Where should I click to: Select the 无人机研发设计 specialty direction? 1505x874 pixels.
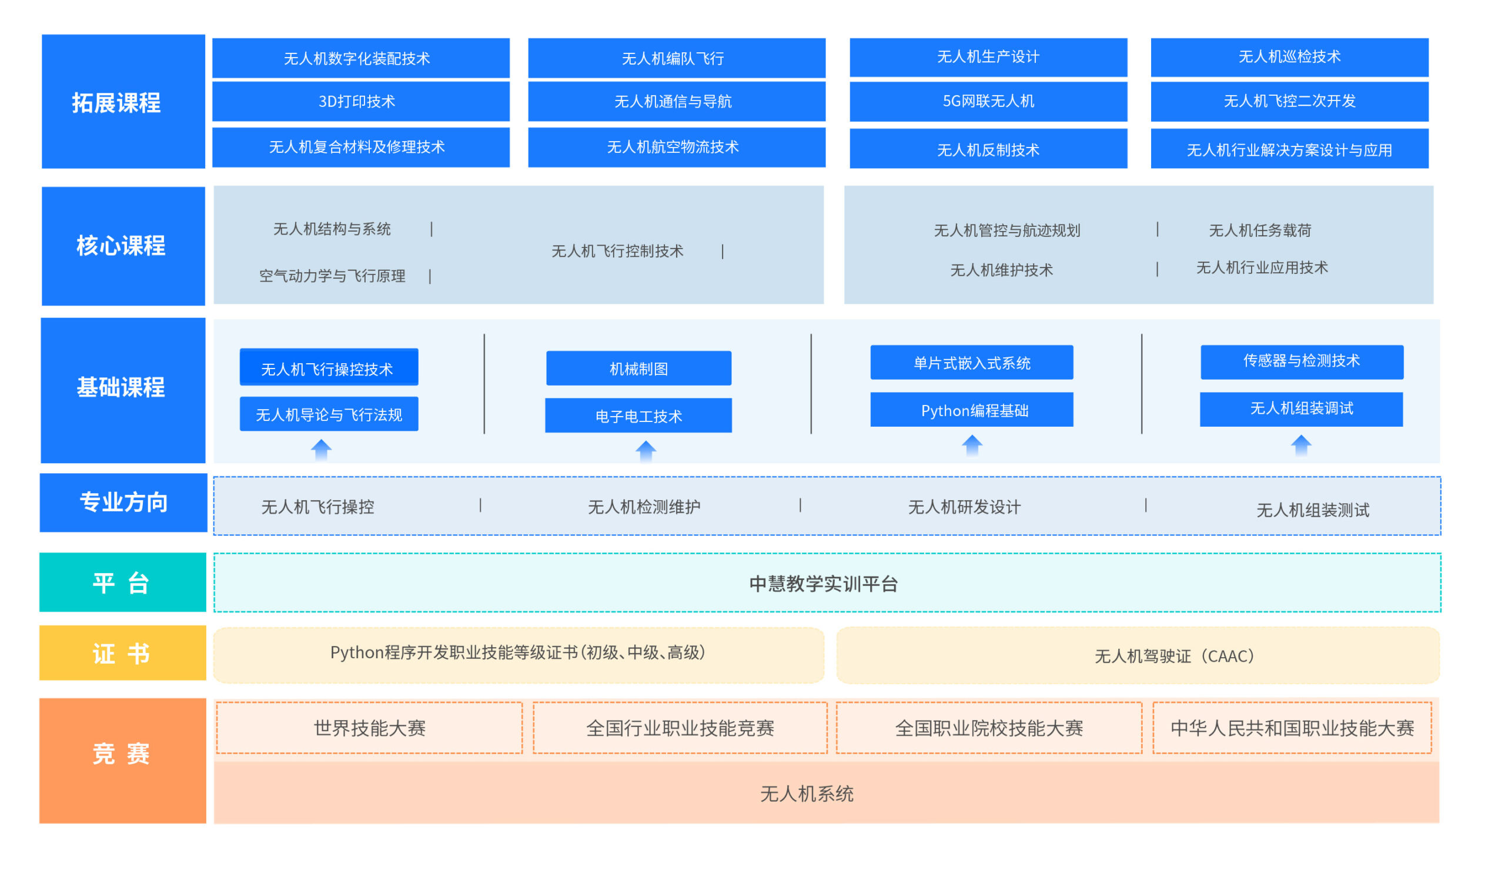tap(964, 507)
